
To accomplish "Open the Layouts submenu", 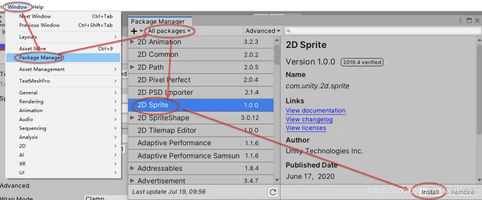I will [x=63, y=37].
